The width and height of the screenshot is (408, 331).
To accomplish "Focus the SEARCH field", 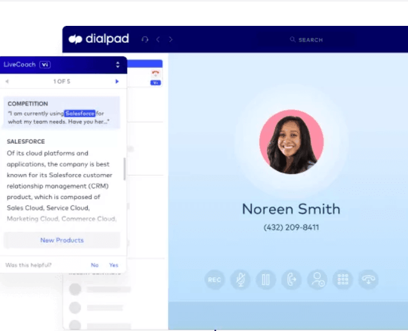I will [x=306, y=40].
